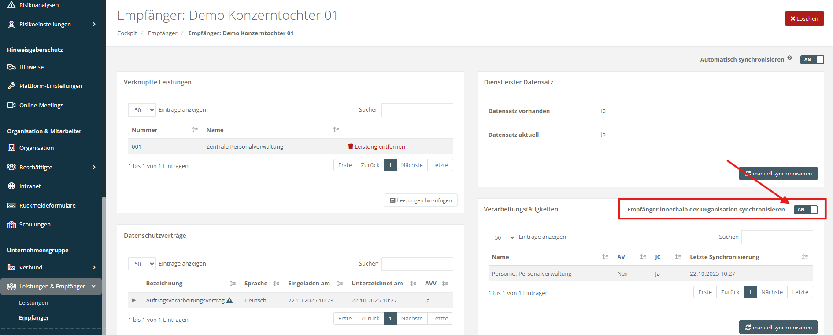Disable Empfänger innerhalb der Organisation synchronisieren
The width and height of the screenshot is (833, 335).
coord(805,210)
